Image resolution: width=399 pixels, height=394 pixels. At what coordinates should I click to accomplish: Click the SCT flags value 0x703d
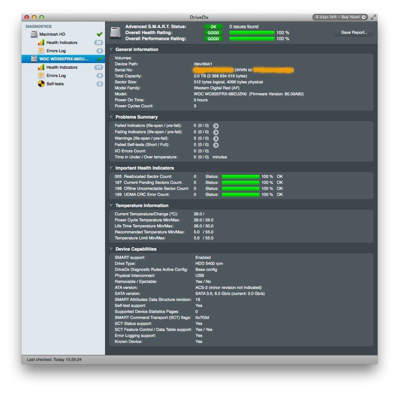pyautogui.click(x=202, y=318)
